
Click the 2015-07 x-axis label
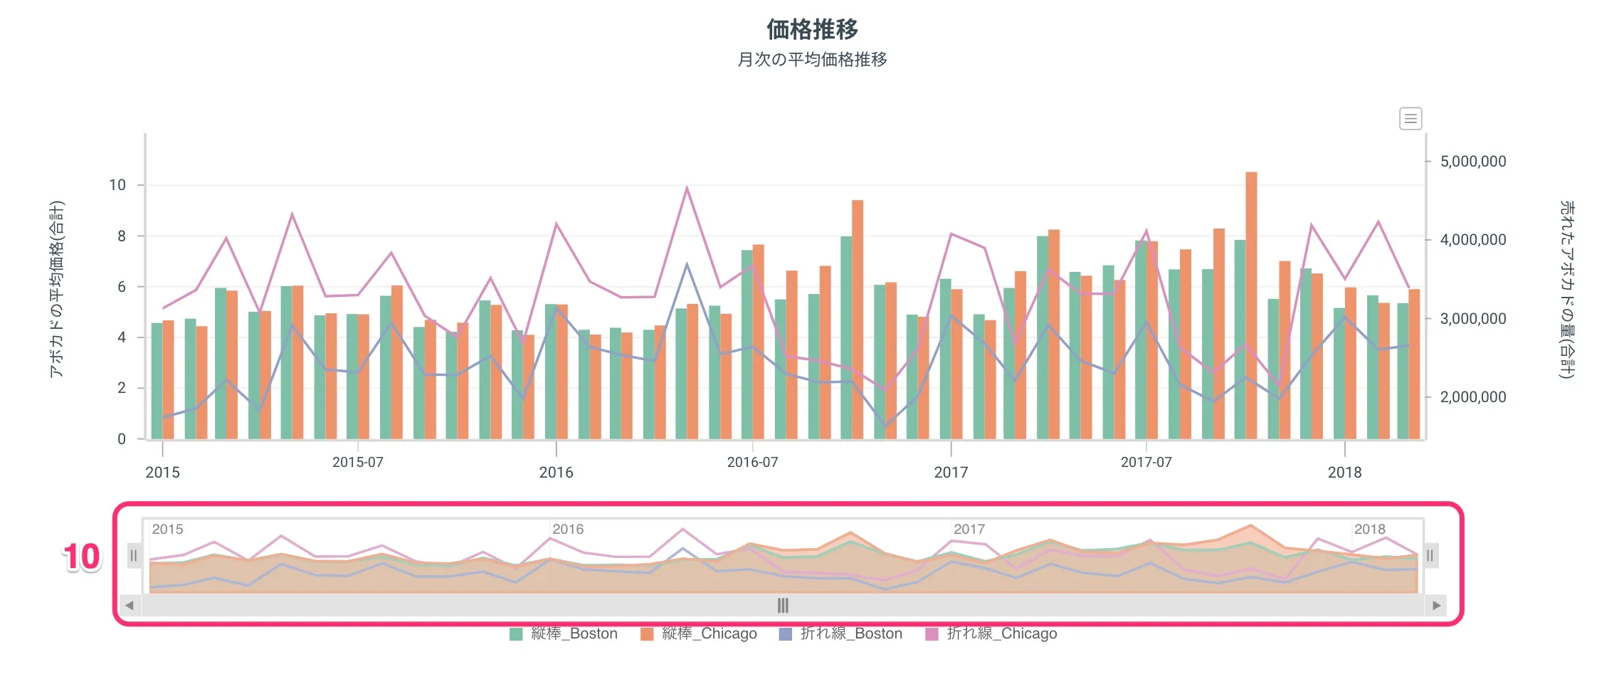pos(358,462)
